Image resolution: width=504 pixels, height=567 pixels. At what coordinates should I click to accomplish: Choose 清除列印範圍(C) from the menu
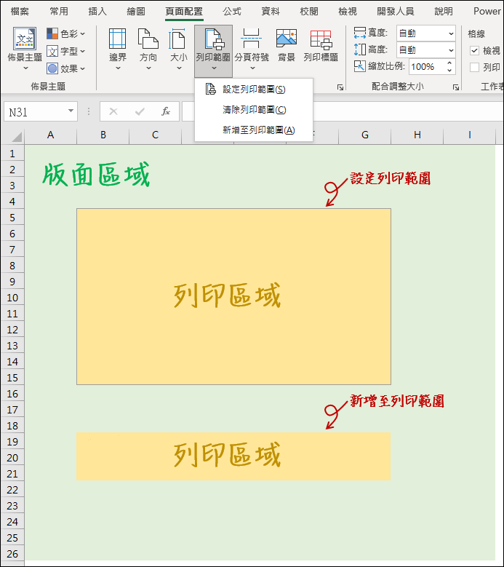tap(254, 110)
